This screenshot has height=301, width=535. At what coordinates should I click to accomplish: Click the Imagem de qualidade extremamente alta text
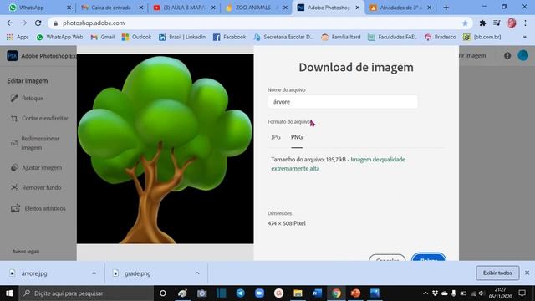pos(338,164)
